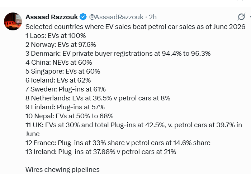This screenshot has height=174, width=251.
Task: Open the Grok explain-post icon
Action: tap(241, 17)
